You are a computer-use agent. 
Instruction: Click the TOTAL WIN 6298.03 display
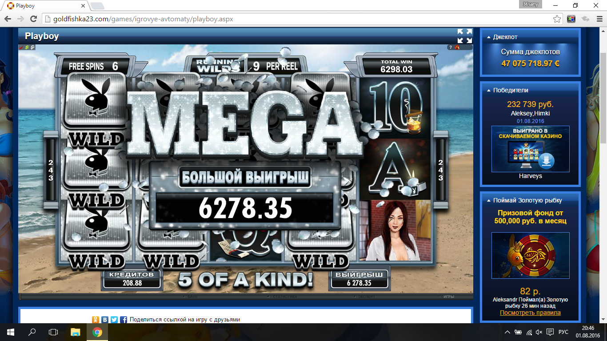(x=396, y=66)
